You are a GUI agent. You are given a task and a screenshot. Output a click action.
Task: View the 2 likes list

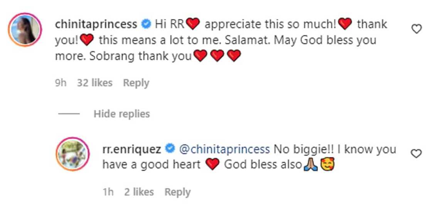(139, 192)
